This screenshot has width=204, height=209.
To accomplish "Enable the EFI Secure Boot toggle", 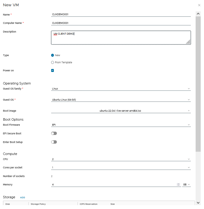I will pyautogui.click(x=54, y=133).
